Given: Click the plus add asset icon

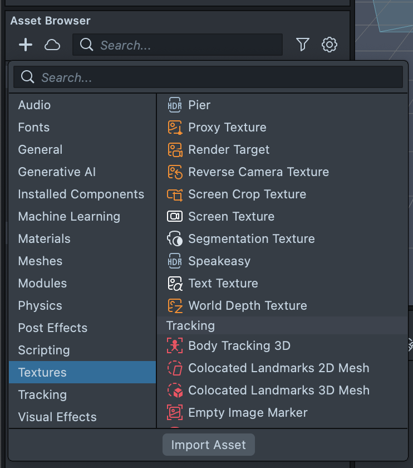Looking at the screenshot, I should pos(26,45).
